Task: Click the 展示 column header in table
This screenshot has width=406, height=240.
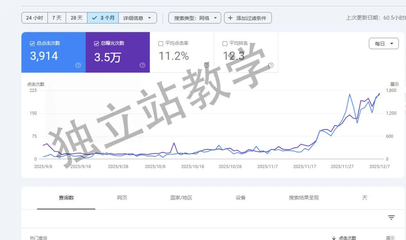Action: (x=390, y=238)
